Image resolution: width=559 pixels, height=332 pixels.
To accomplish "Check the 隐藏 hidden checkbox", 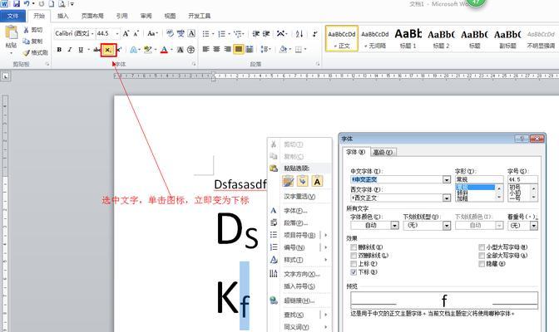I will (482, 264).
